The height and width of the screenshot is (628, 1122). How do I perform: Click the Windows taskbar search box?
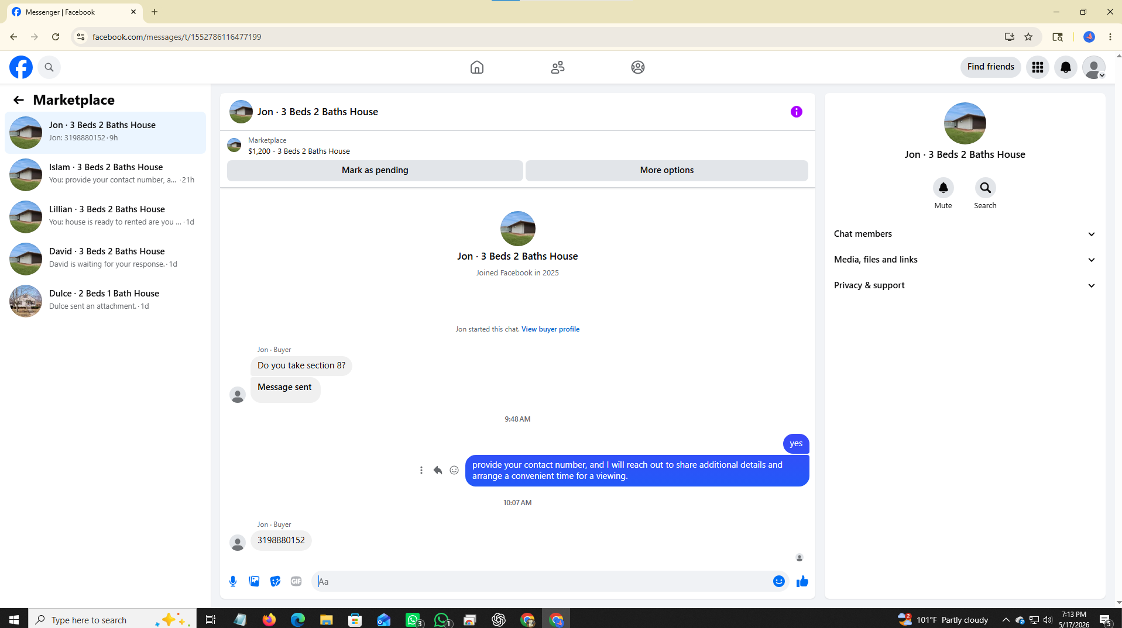(x=111, y=619)
